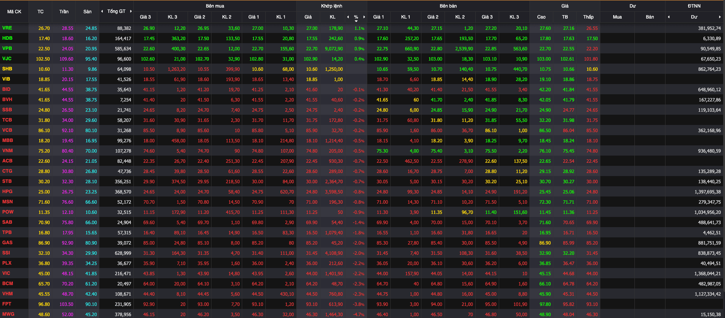Open the MBB stock symbol
Viewport: 725px width, 318px height.
[8, 140]
